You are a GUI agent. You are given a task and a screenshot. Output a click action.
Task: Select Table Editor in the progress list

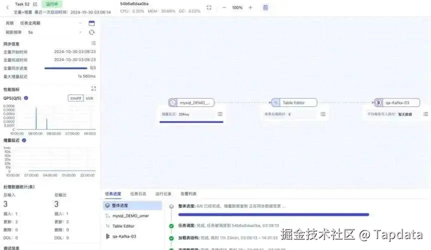click(132, 226)
